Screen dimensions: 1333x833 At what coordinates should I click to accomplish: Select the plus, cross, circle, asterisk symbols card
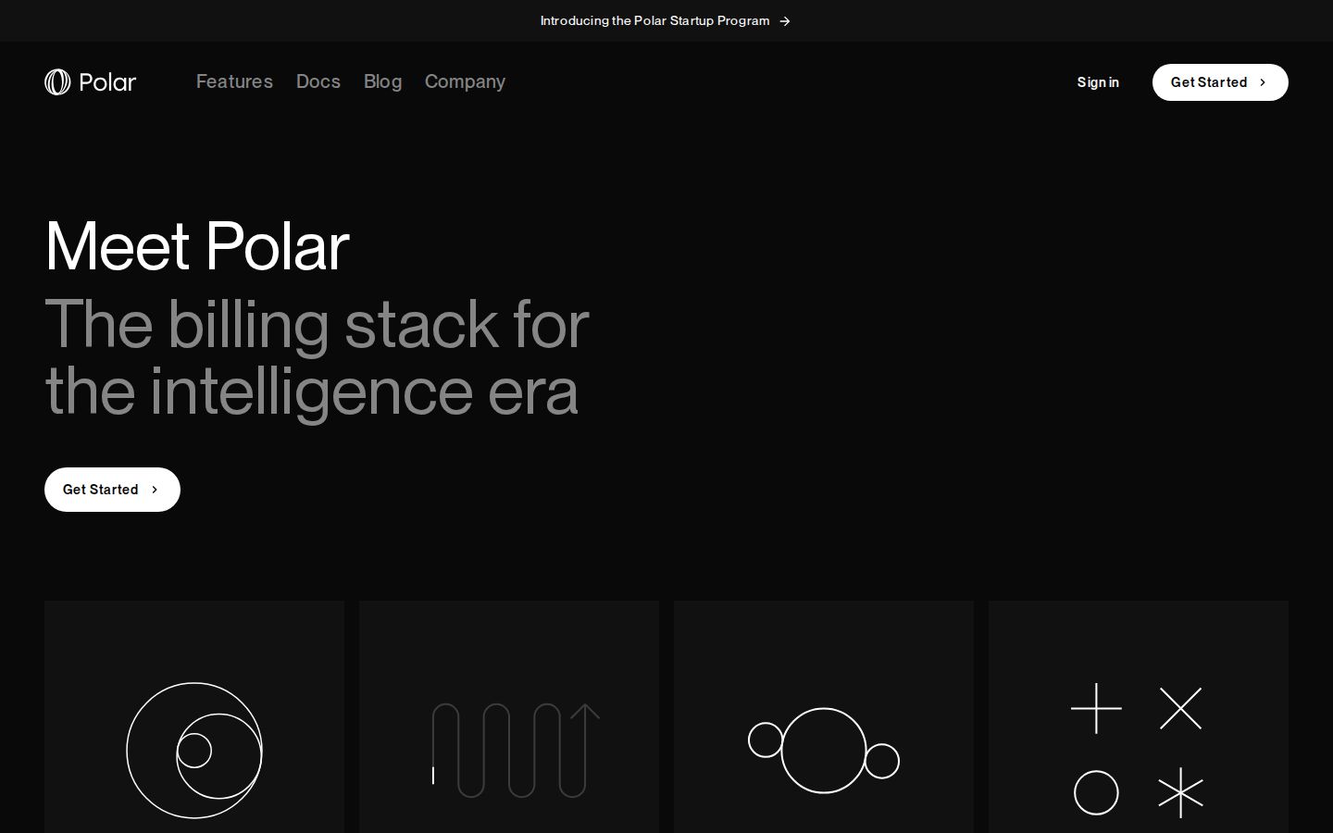tap(1139, 717)
